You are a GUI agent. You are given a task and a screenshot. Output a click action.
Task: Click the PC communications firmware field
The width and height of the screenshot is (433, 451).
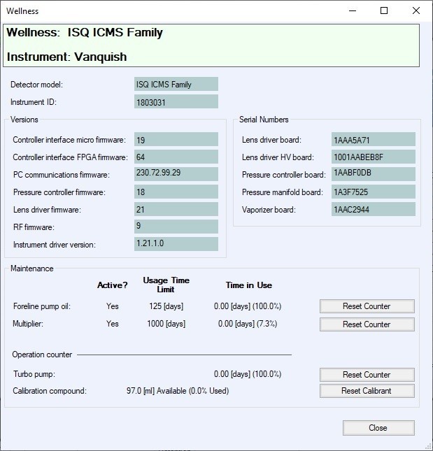pos(176,174)
